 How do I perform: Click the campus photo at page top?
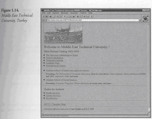click(63, 33)
